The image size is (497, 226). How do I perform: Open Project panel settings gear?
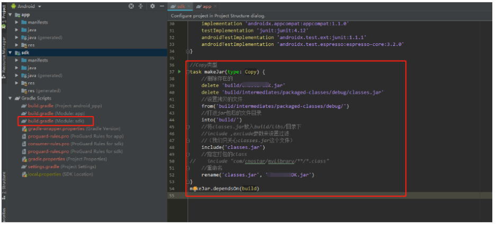[152, 6]
